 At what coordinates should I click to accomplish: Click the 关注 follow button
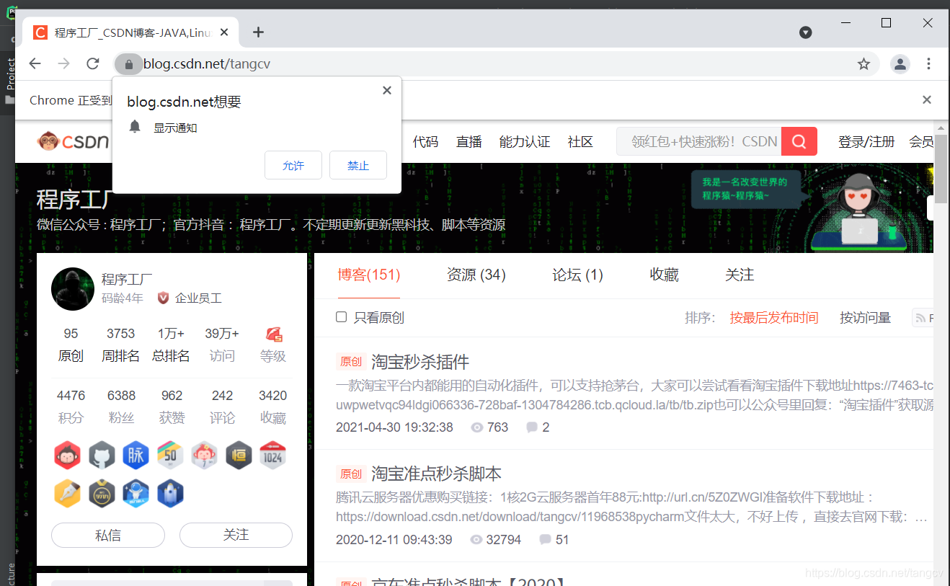pyautogui.click(x=236, y=535)
